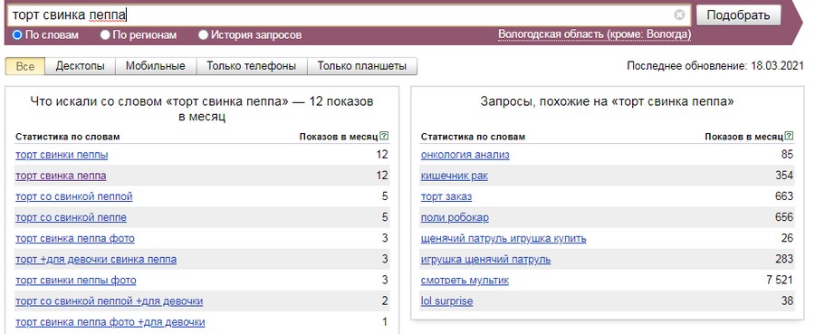The image size is (815, 334).
Task: Select 'История запросов' radio button
Action: 203,35
